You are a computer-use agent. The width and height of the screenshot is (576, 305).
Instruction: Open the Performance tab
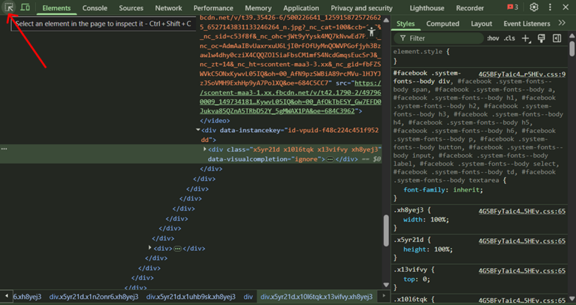point(213,8)
